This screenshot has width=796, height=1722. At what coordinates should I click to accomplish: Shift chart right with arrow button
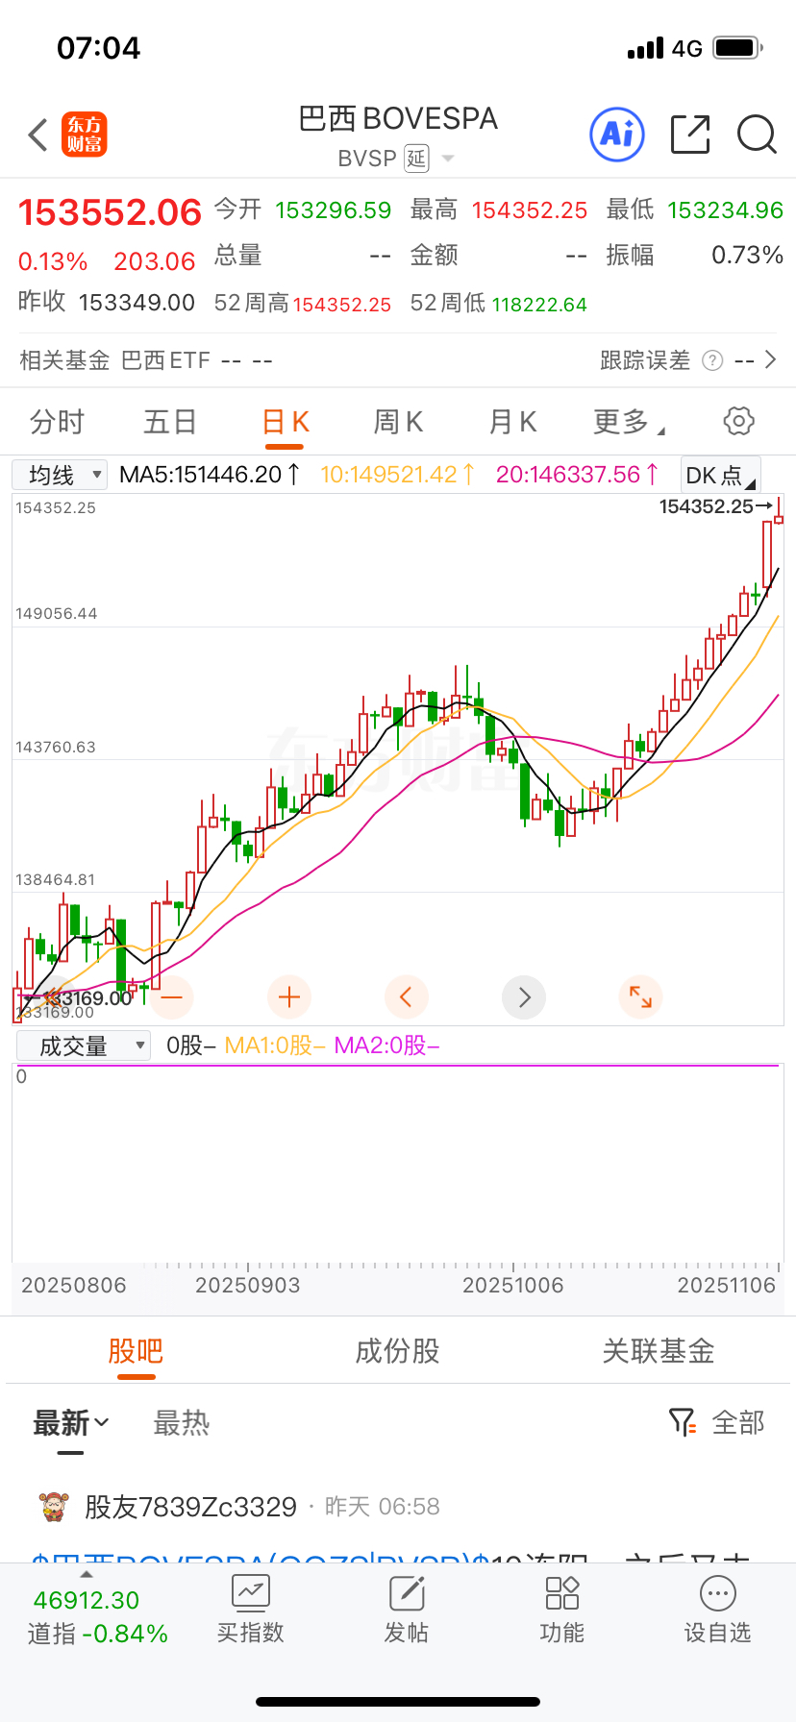(x=524, y=997)
